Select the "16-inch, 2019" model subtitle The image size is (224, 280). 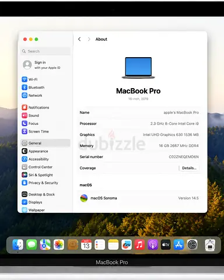(x=138, y=99)
